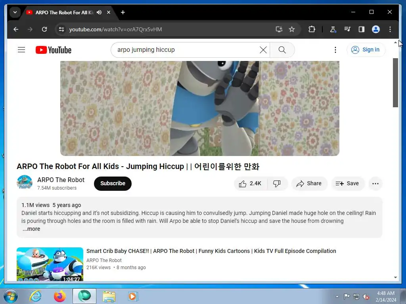The height and width of the screenshot is (304, 406).
Task: Save the video to a playlist
Action: 347,184
